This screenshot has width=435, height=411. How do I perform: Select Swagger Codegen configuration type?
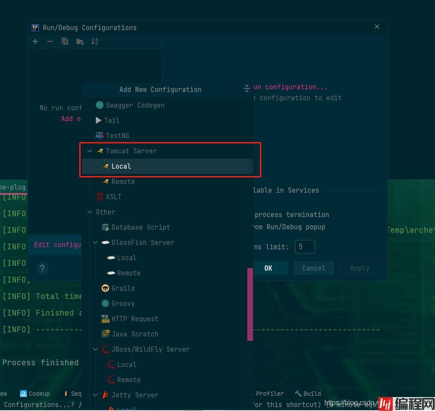[x=135, y=105]
